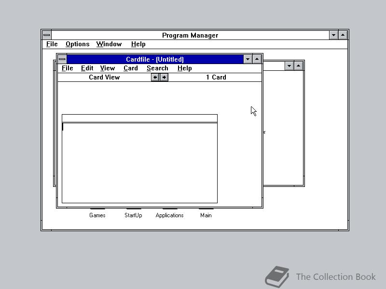Minimize the group window behind Cardfile
This screenshot has width=386, height=289.
(289, 66)
